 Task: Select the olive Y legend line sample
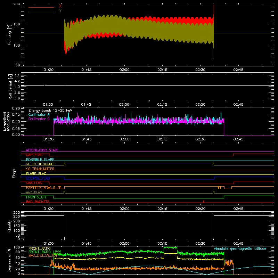click(41, 12)
